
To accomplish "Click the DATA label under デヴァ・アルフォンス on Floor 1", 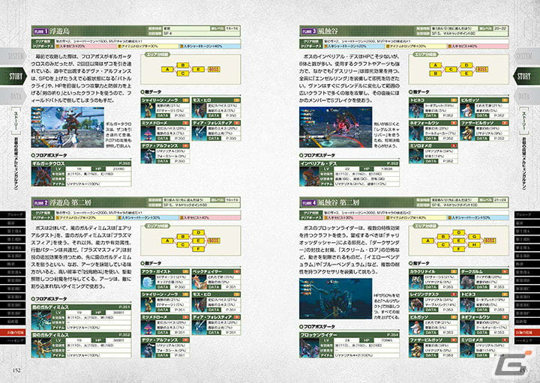I will pyautogui.click(x=163, y=161).
